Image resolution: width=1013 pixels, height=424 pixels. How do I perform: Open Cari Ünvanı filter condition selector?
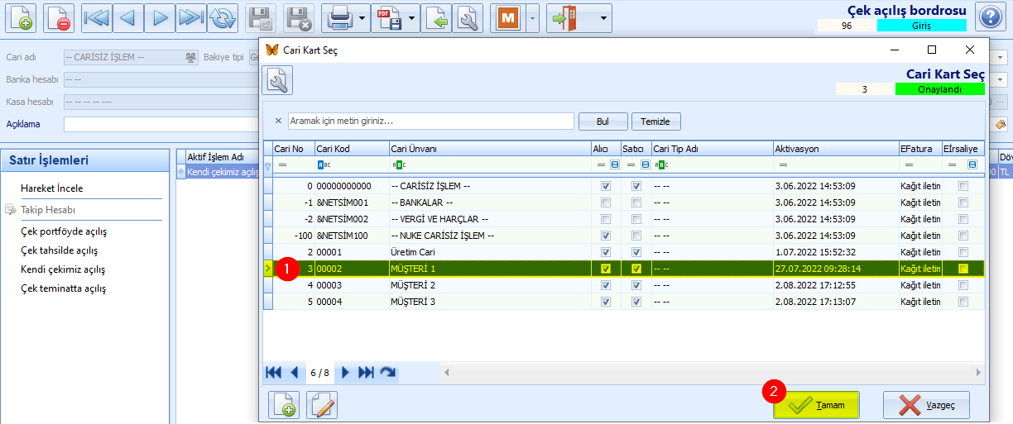point(397,165)
